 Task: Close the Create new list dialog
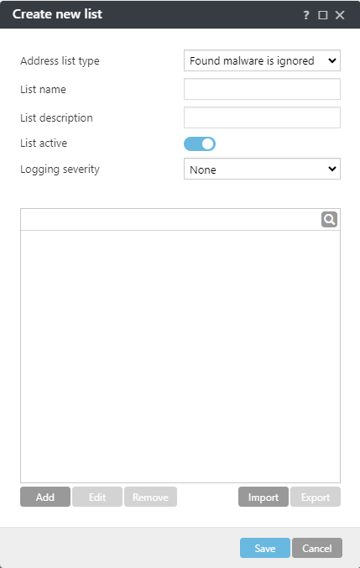coord(340,15)
